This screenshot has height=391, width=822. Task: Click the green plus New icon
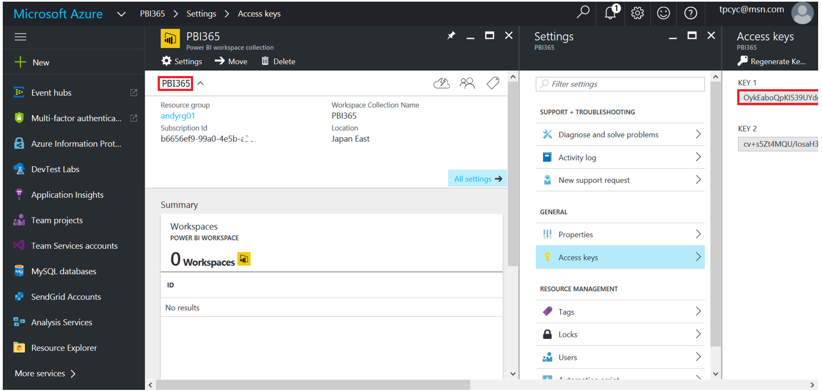click(20, 62)
